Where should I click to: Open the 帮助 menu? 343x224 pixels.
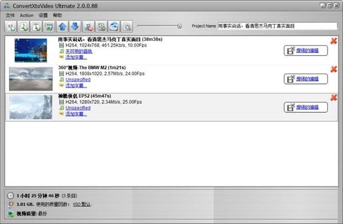[57, 15]
